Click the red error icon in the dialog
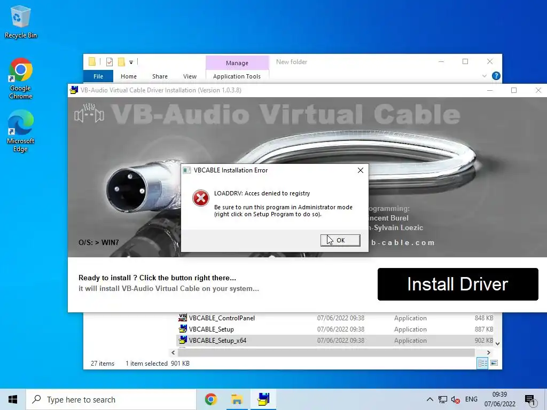547x410 pixels. 201,198
